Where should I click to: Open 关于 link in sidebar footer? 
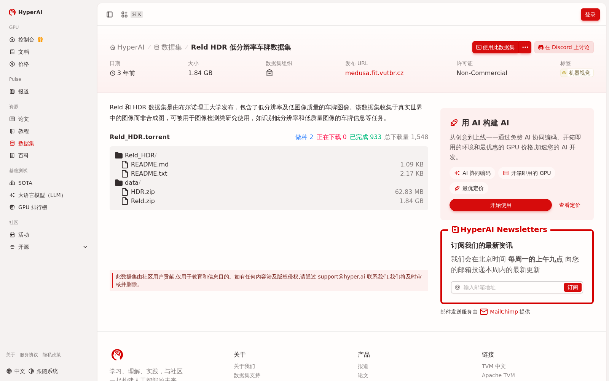coord(11,355)
